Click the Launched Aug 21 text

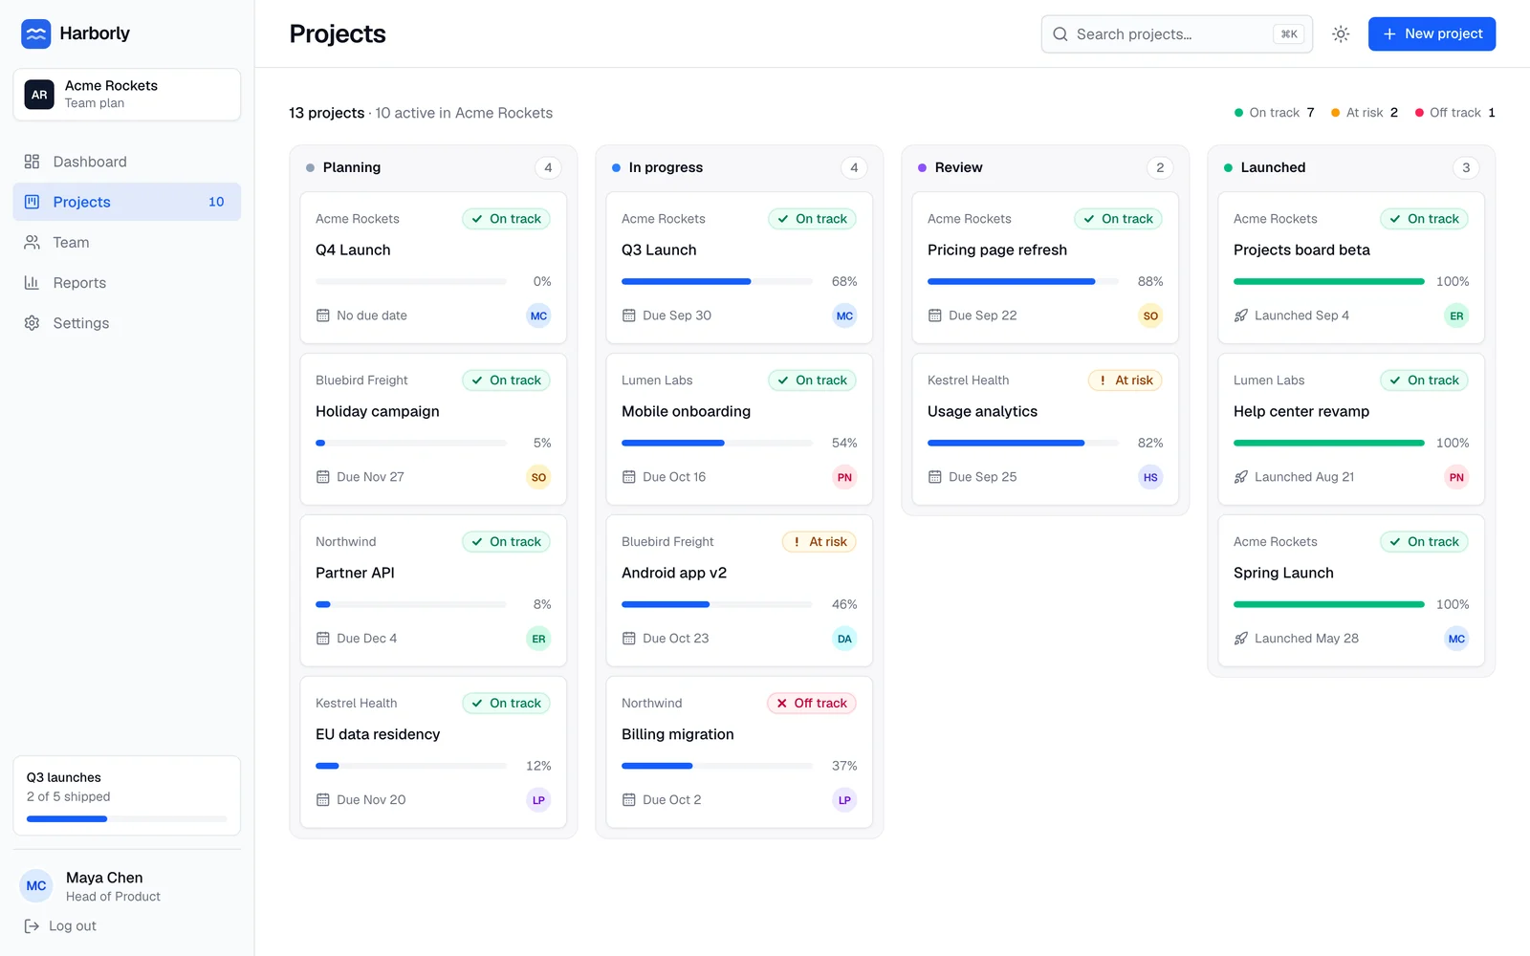[1304, 477]
